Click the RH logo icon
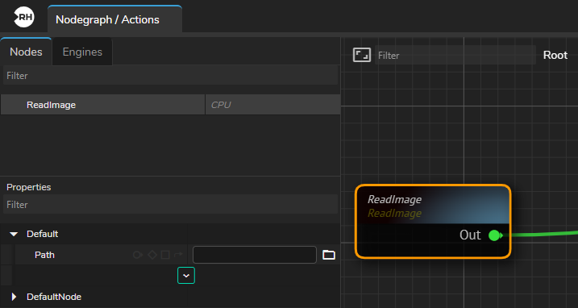 [x=24, y=17]
